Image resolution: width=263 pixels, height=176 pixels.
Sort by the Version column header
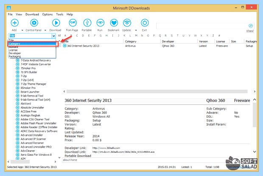(x=206, y=41)
